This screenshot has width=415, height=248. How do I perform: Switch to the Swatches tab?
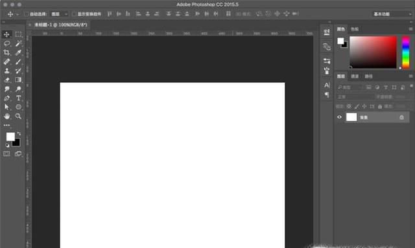click(355, 29)
